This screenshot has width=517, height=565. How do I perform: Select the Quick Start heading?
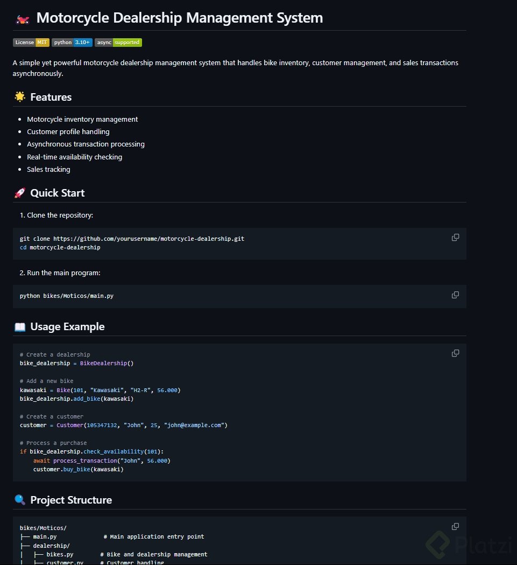click(x=58, y=193)
